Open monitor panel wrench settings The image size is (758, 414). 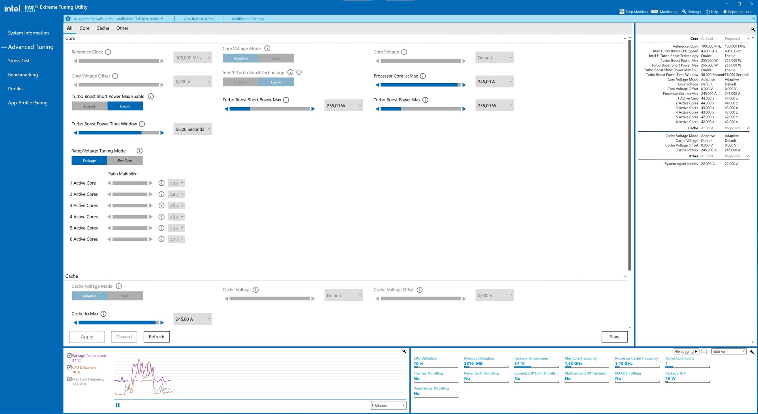752,352
